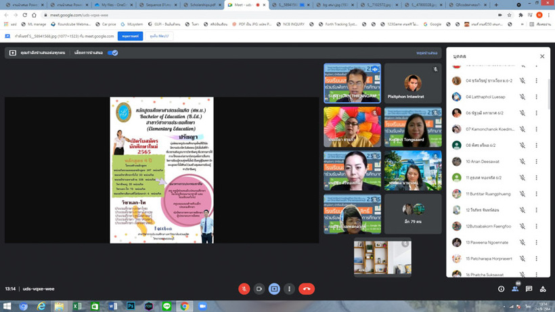Switch to the bg jpg browser tab
This screenshot has width=555, height=312.
point(334,5)
